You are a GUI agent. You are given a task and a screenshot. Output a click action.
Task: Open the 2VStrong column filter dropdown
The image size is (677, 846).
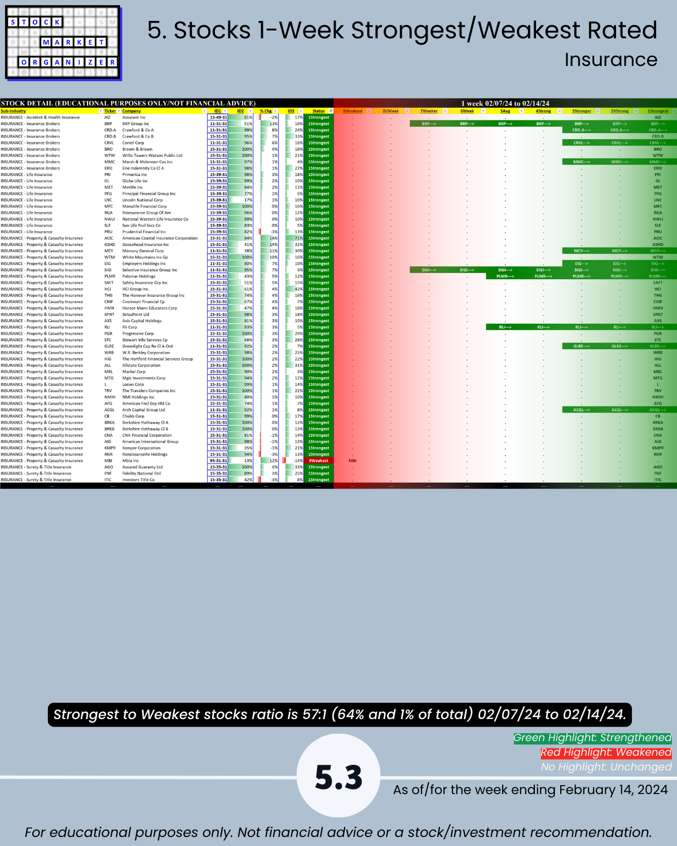click(636, 111)
